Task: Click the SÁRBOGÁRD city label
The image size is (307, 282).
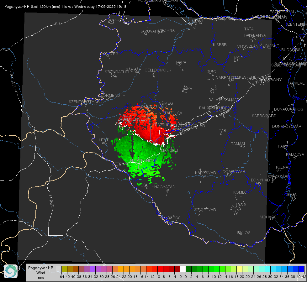Action: (264, 116)
